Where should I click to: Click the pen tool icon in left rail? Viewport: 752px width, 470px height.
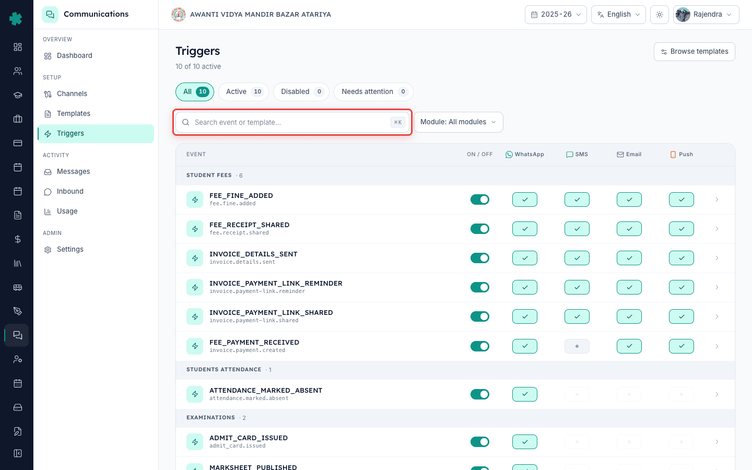click(x=18, y=311)
